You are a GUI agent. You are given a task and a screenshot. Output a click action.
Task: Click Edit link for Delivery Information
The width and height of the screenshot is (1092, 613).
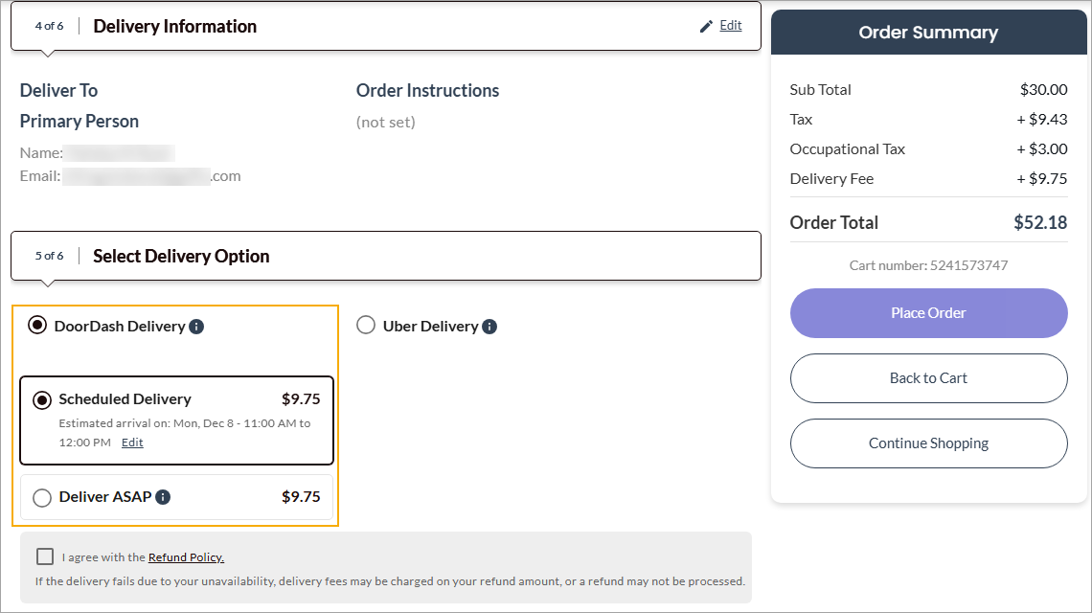tap(731, 26)
